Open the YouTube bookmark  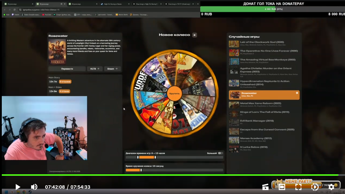[x=47, y=15]
